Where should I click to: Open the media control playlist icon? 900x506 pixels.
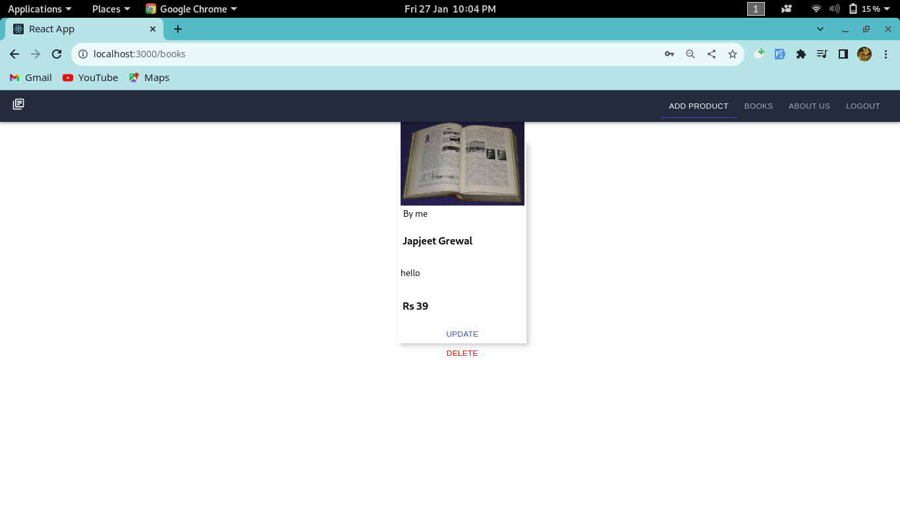pyautogui.click(x=822, y=54)
